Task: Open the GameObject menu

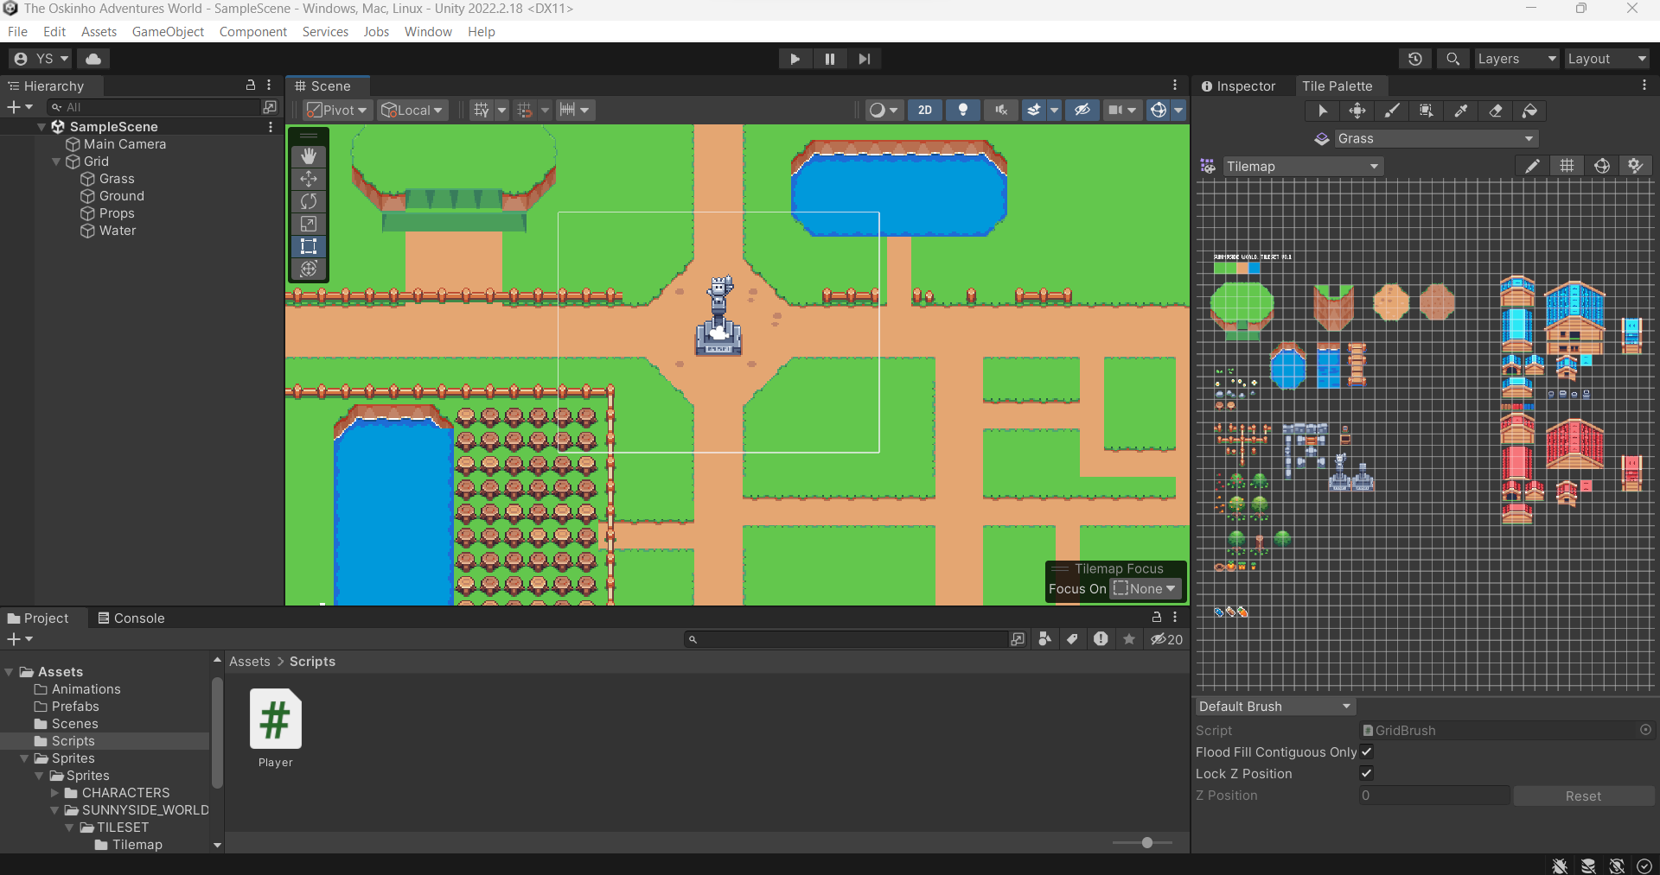Action: [x=167, y=31]
